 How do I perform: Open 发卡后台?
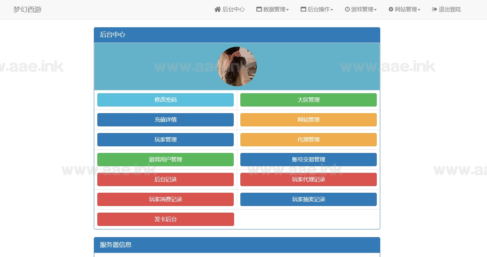[x=165, y=219]
